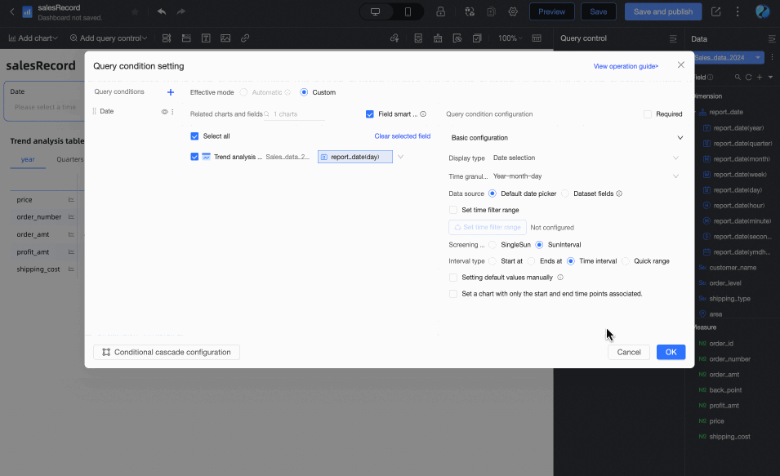
Task: Check Set time filter range option
Action: (x=453, y=210)
